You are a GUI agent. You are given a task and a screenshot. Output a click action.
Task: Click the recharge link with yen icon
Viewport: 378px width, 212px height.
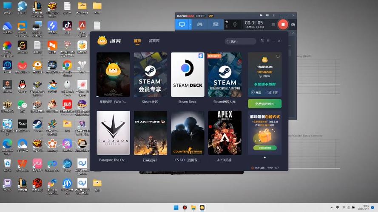256,92
